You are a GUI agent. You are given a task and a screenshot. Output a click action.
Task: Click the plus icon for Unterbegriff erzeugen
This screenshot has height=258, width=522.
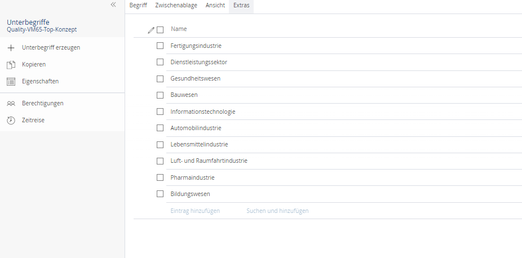pos(11,48)
